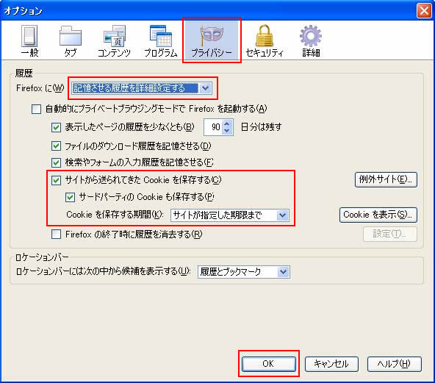Confirm settings with the OK button
435x383 pixels.
tap(268, 364)
